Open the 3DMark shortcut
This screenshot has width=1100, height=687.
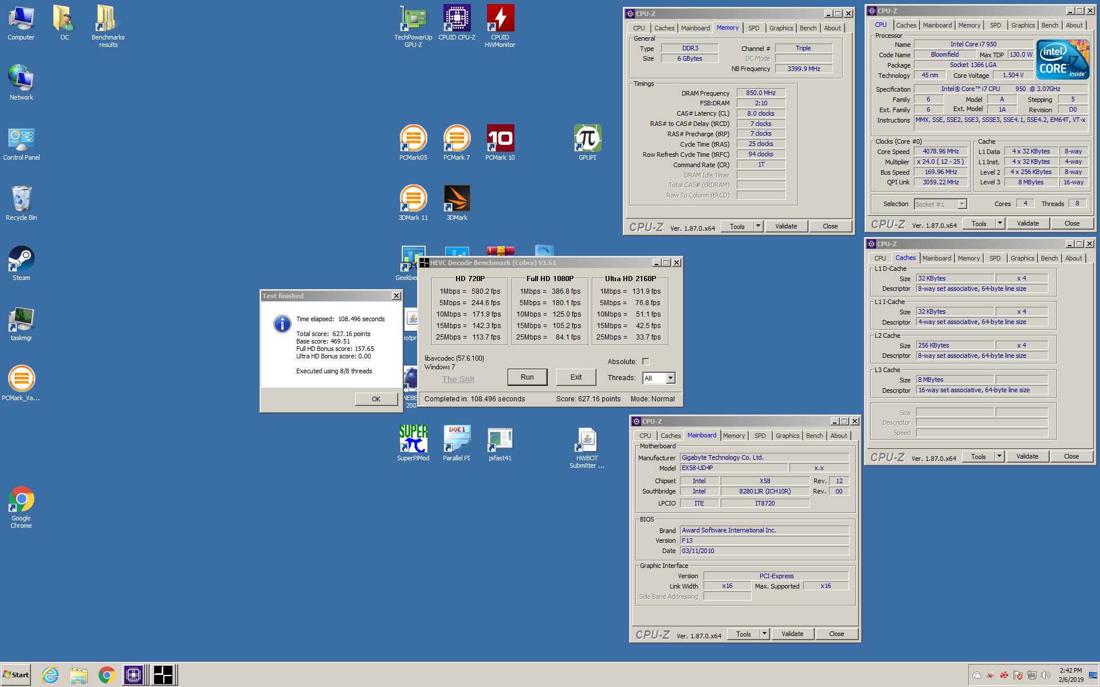click(457, 203)
